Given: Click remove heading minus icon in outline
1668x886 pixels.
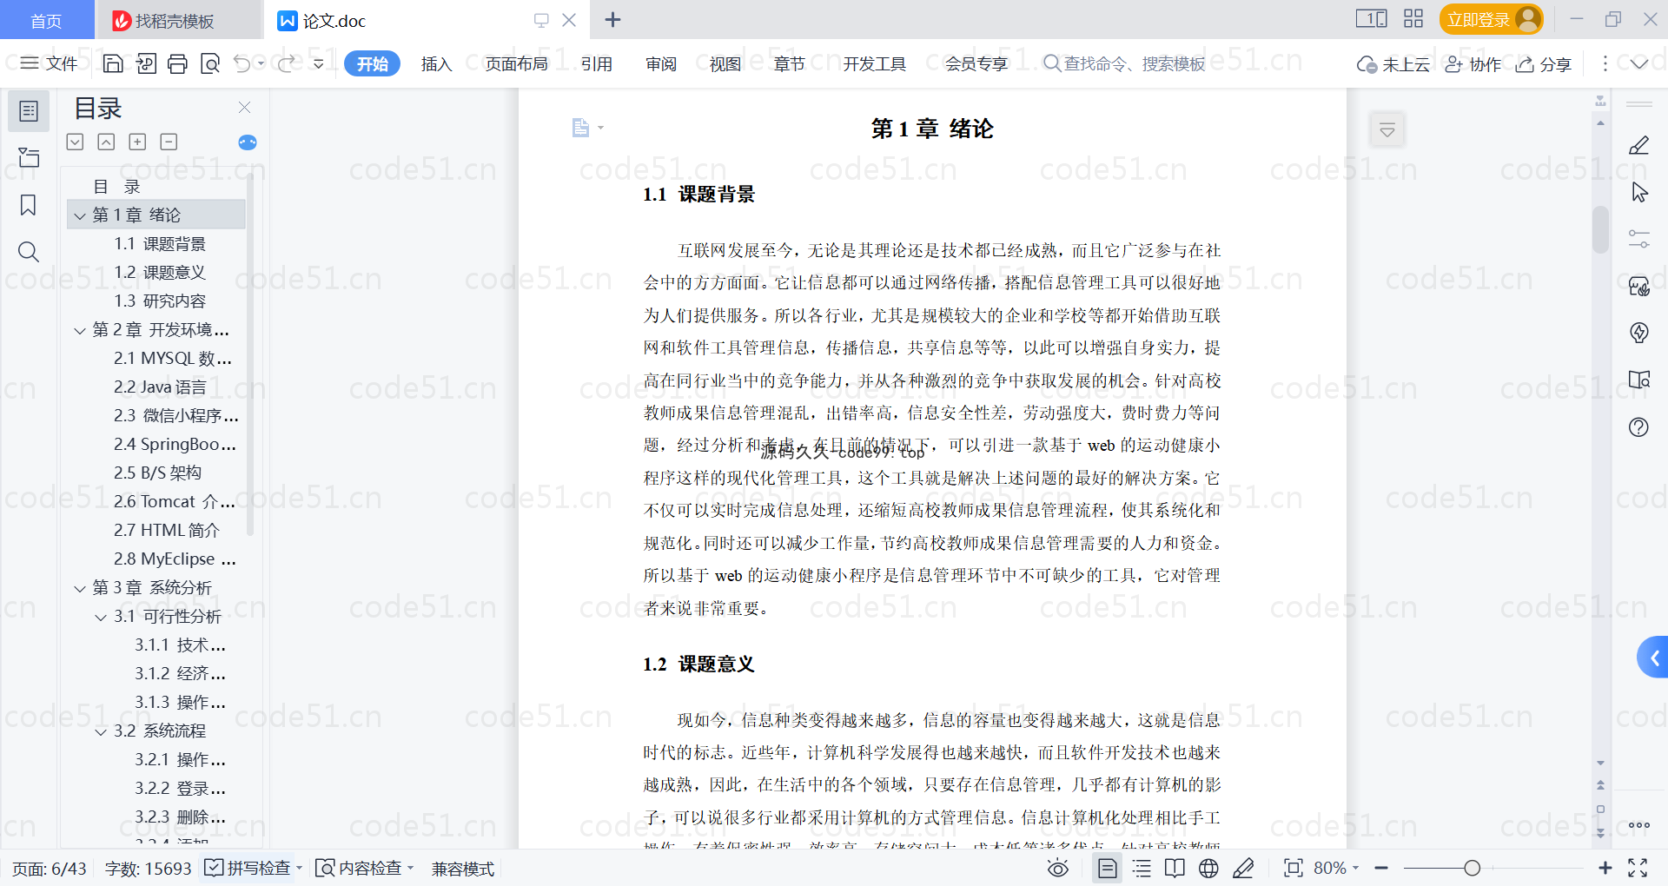Looking at the screenshot, I should (x=169, y=142).
